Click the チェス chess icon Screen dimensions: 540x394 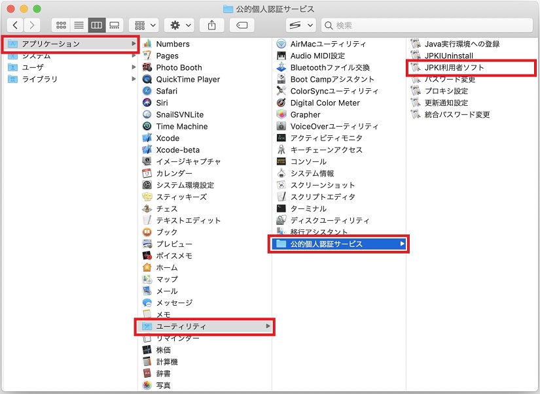click(147, 208)
